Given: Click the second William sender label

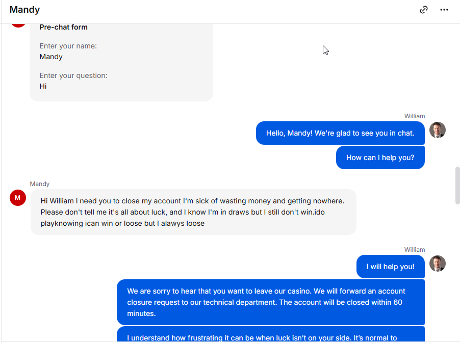Looking at the screenshot, I should [415, 250].
